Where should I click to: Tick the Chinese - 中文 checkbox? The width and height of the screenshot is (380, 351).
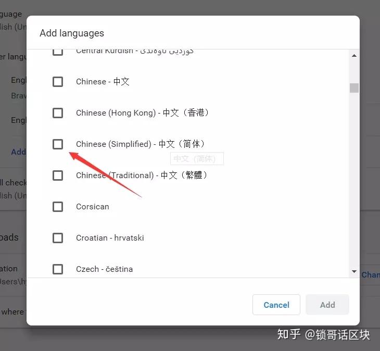(58, 82)
